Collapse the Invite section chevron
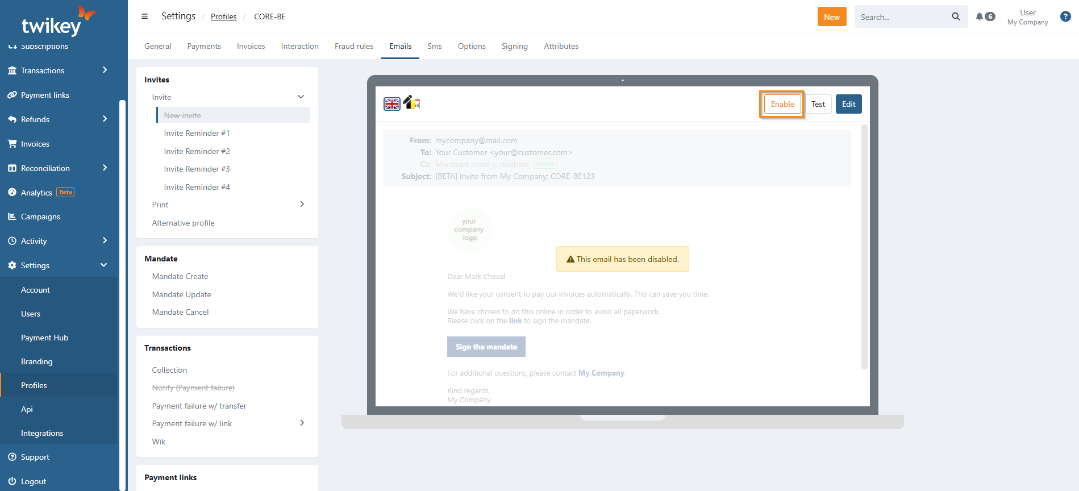Screen dimensions: 1079x491 pyautogui.click(x=301, y=97)
